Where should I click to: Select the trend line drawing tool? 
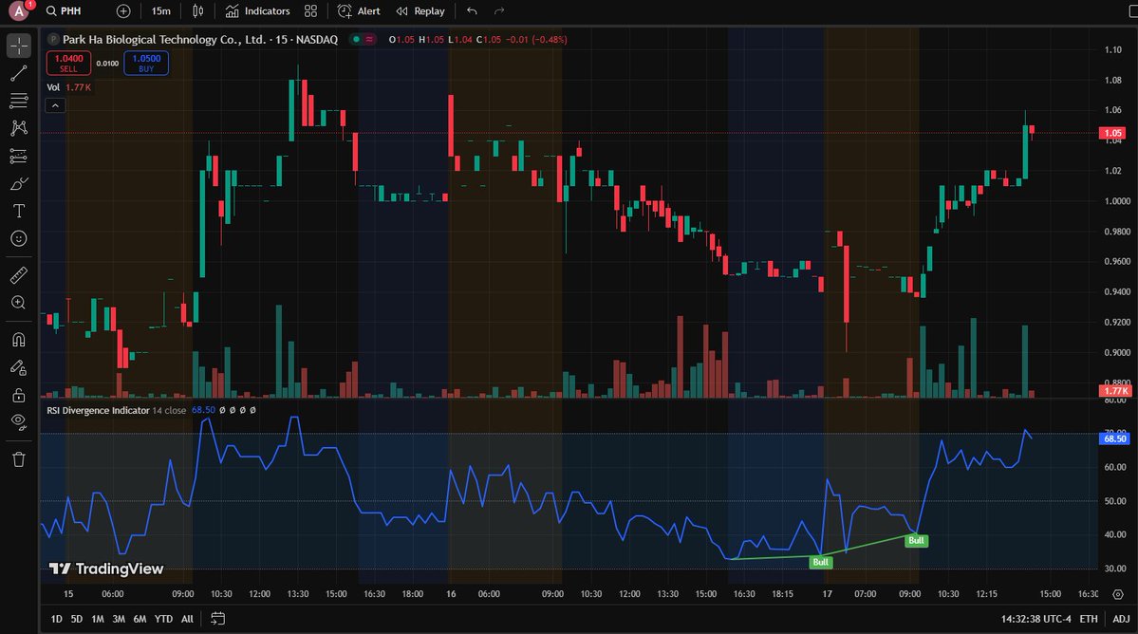19,73
